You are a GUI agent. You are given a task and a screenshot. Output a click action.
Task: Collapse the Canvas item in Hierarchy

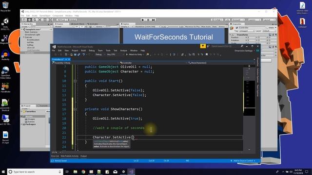24,37
